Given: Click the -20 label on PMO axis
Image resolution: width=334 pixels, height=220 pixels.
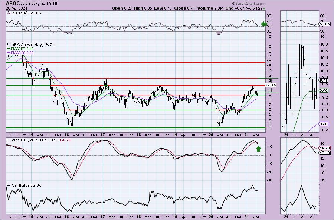Looking at the screenshot, I should coord(269,172).
